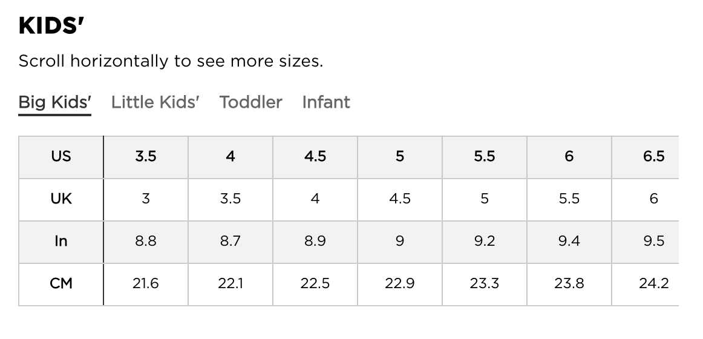Viewport: 703px width, 339px height.
Task: Select the Infant tab
Action: point(326,102)
